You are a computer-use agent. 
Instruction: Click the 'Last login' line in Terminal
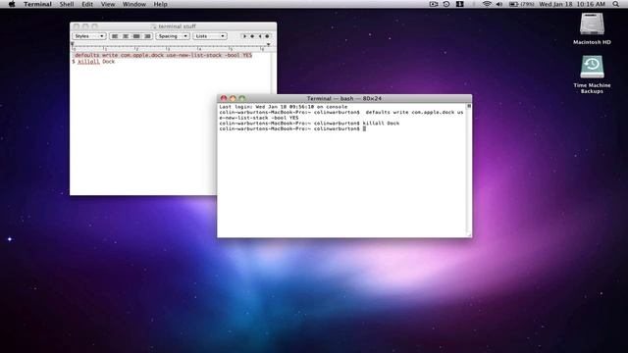tap(284, 107)
